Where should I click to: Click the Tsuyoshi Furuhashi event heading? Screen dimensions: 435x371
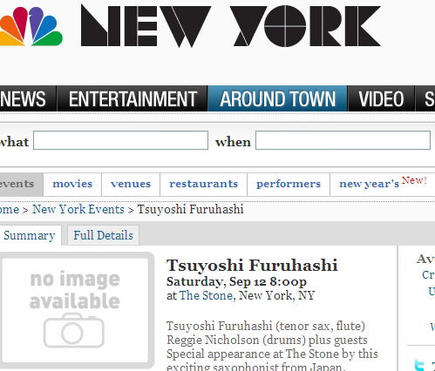click(x=252, y=266)
